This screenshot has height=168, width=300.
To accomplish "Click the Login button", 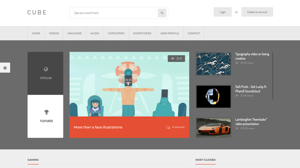I will point(223,12).
